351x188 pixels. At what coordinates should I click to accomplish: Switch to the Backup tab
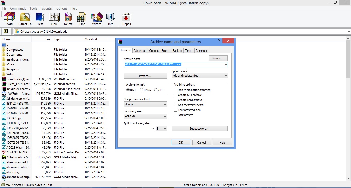point(177,51)
